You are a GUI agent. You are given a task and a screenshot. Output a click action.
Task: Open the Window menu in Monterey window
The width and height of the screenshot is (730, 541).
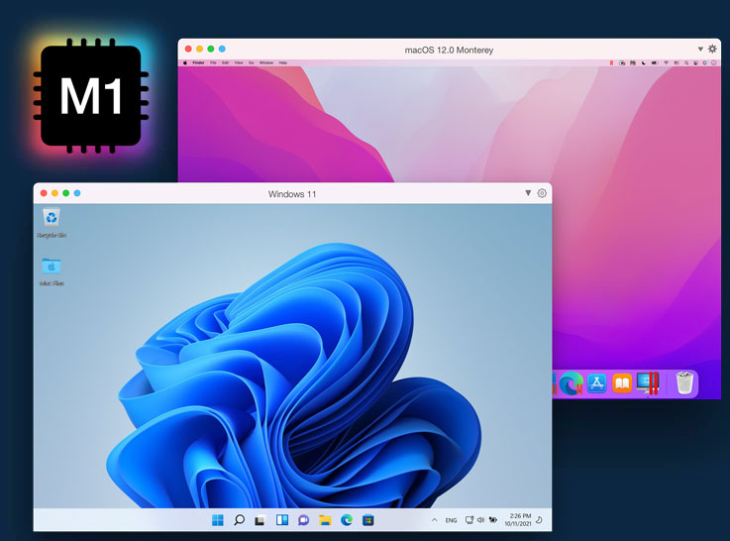point(266,62)
